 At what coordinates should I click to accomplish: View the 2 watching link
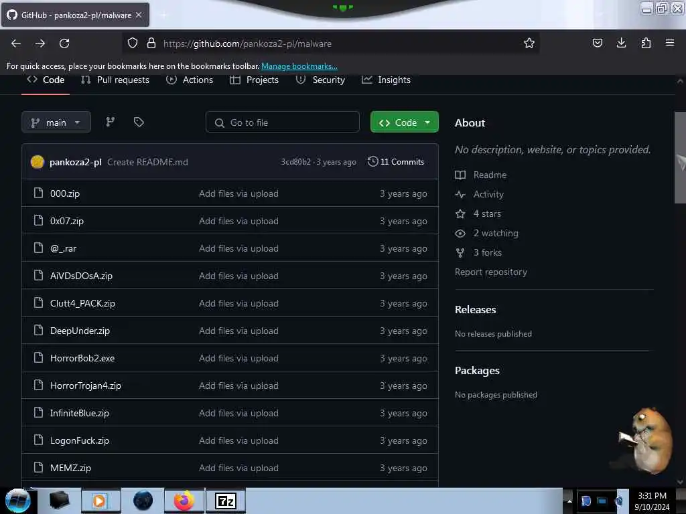pos(495,233)
